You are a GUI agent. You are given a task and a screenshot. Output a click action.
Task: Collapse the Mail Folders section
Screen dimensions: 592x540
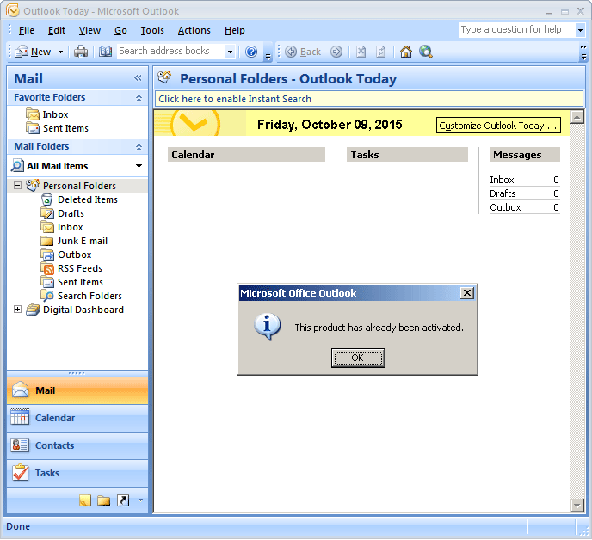point(139,147)
